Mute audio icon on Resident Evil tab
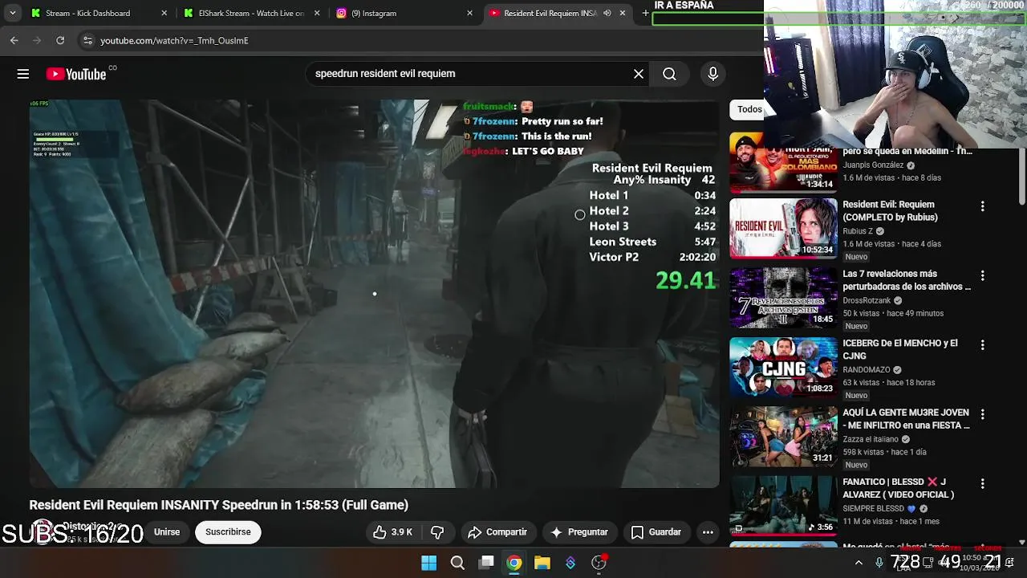 [607, 13]
